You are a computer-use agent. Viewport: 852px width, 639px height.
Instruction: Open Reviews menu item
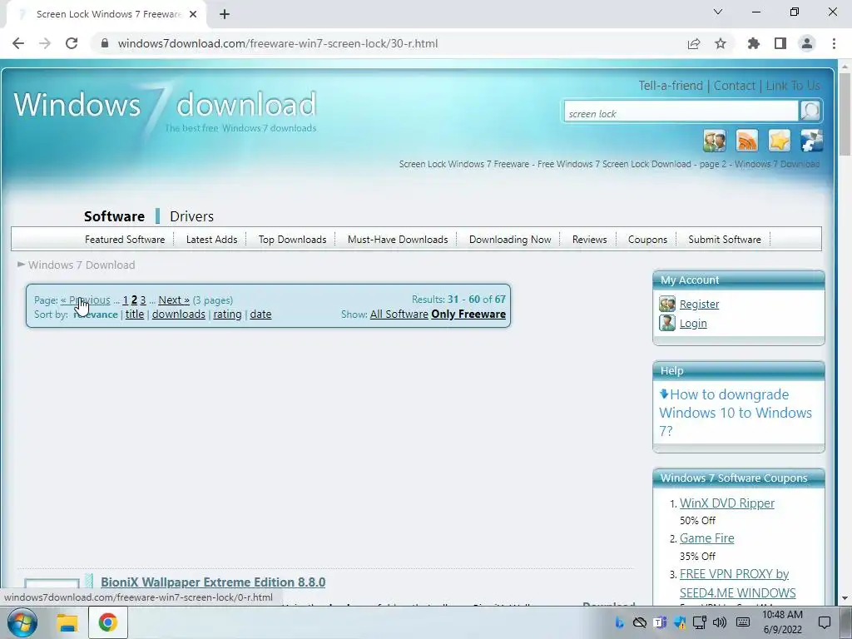(590, 240)
